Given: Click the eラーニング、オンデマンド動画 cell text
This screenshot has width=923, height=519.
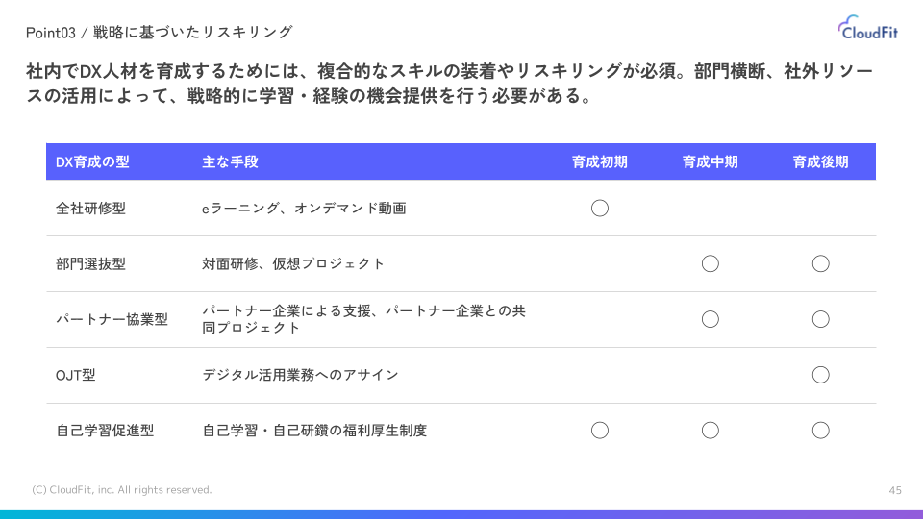Looking at the screenshot, I should coord(304,208).
